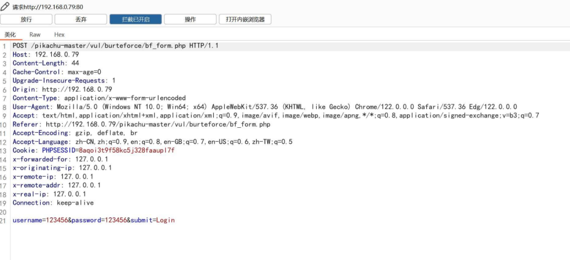570x260 pixels.
Task: Click the PHPSESSID cookie value
Action: pyautogui.click(x=126, y=151)
